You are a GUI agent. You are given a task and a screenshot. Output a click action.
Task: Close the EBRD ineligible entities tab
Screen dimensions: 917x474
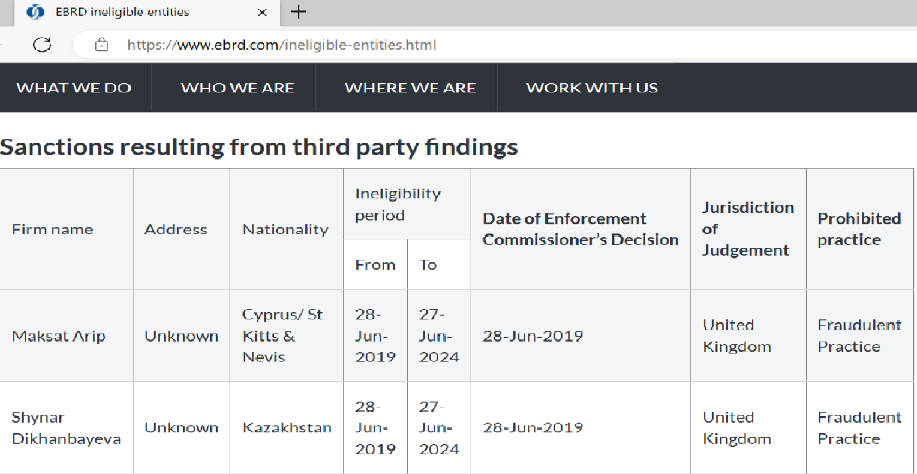click(262, 12)
